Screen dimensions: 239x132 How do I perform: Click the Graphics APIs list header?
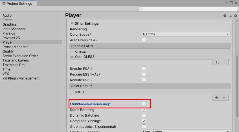(150, 46)
